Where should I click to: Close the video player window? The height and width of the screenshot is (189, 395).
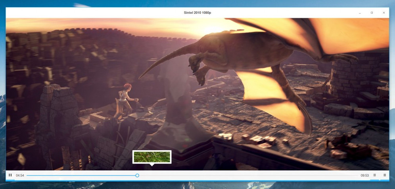coord(383,13)
